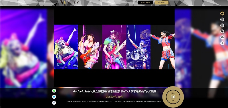
Task: Open the comments chat bubbles icon
Action: 222,37
